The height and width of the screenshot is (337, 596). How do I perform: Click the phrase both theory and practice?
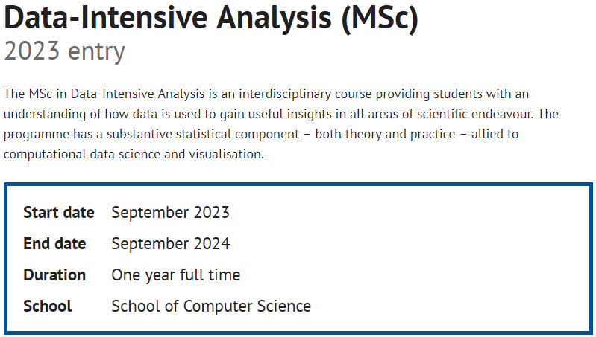pos(385,134)
